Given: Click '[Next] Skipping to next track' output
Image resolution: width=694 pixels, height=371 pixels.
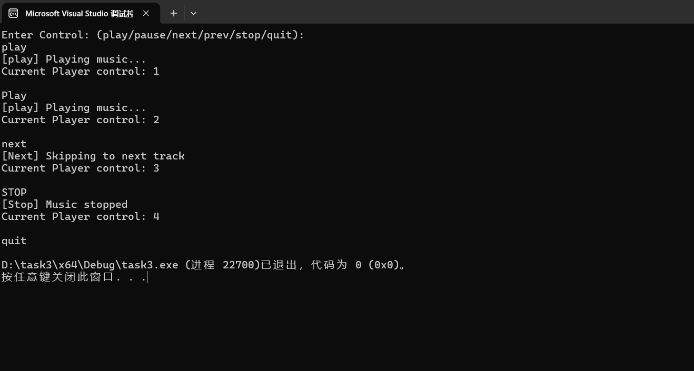Looking at the screenshot, I should 93,156.
